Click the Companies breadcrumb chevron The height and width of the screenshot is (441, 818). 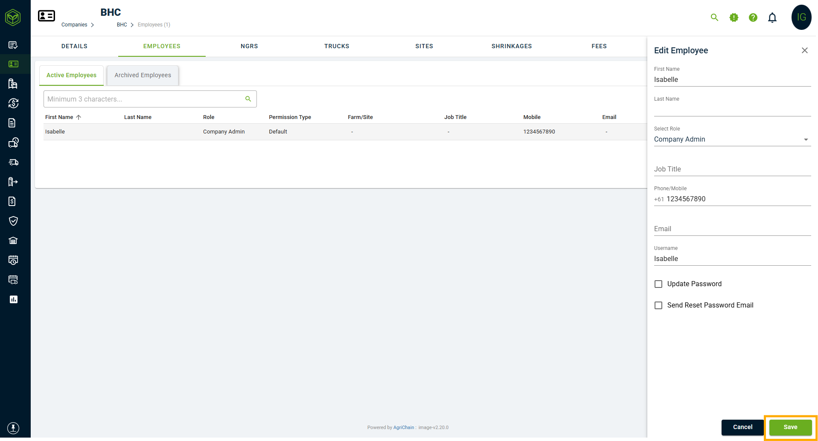93,25
